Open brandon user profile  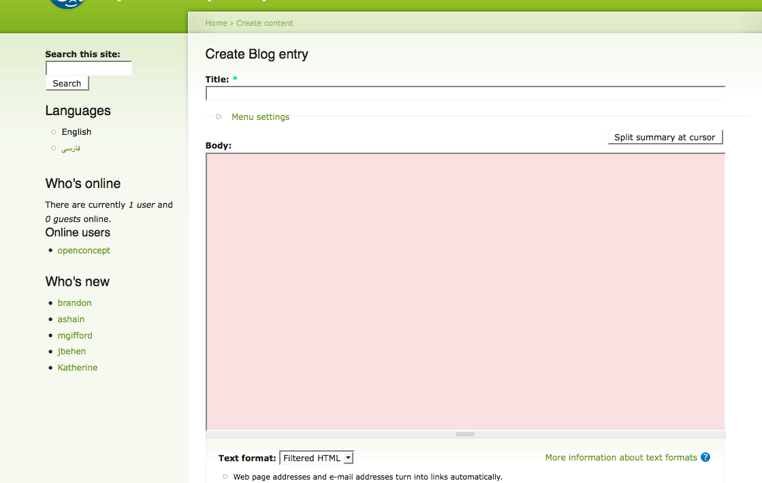[74, 302]
